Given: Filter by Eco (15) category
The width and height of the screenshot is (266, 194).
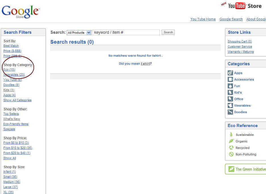Looking at the screenshot, I should click(9, 70).
